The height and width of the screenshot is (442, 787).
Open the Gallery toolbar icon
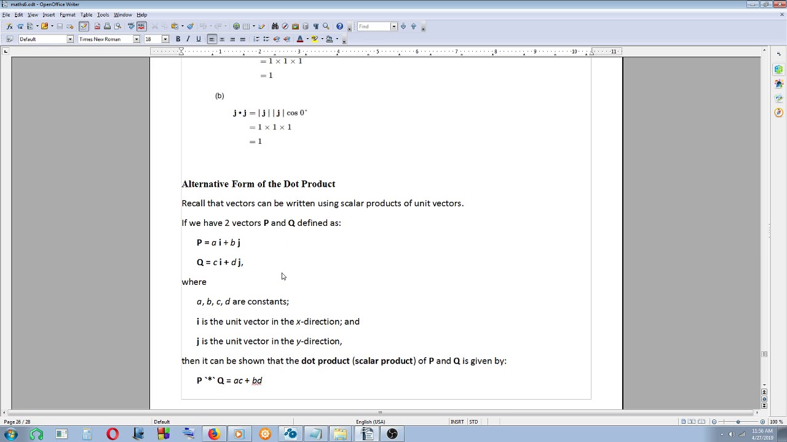(x=295, y=26)
